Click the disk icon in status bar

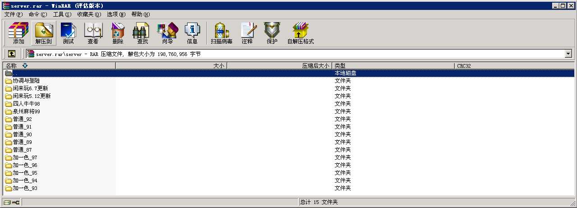click(7, 202)
